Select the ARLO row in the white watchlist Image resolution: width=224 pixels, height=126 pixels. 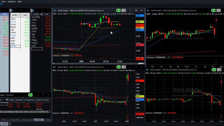20,19
